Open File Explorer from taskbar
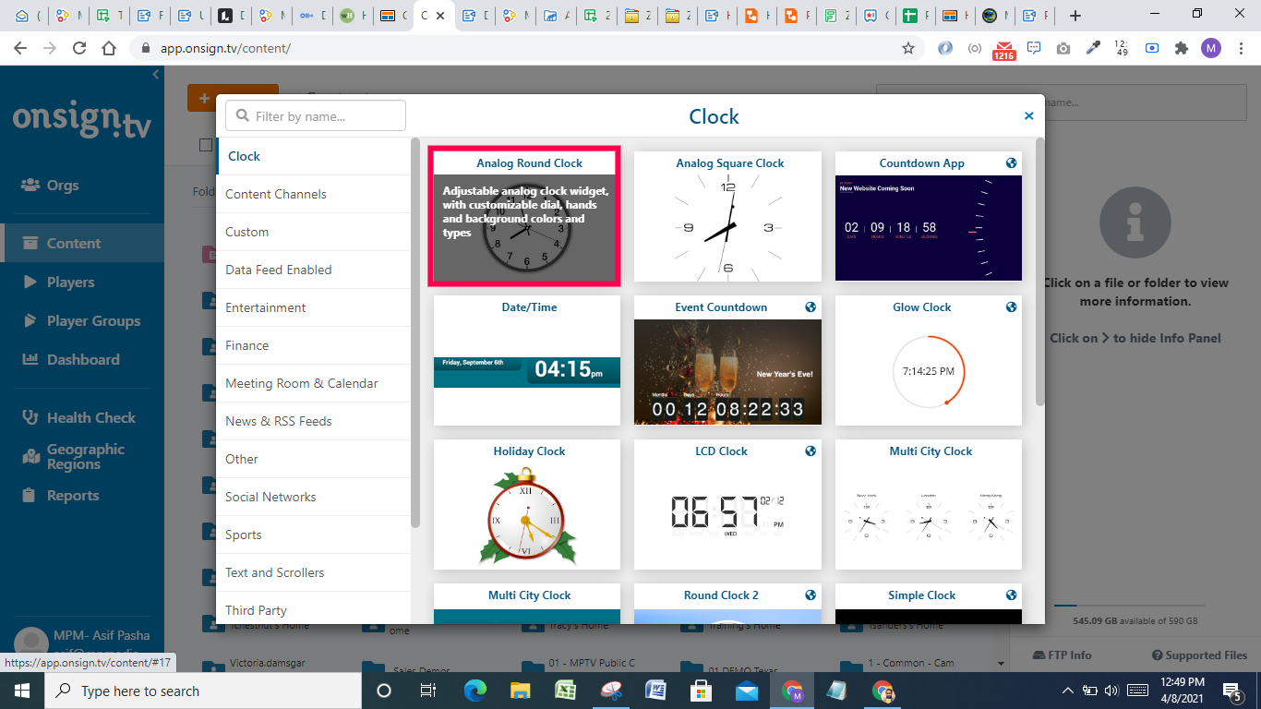 coord(521,691)
